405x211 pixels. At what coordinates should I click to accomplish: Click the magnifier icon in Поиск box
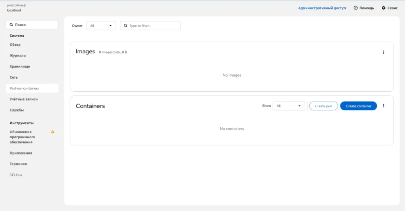click(11, 25)
